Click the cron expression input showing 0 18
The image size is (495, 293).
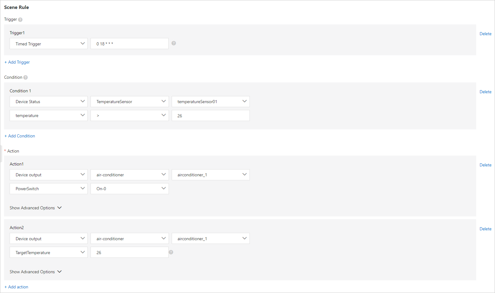(x=129, y=44)
